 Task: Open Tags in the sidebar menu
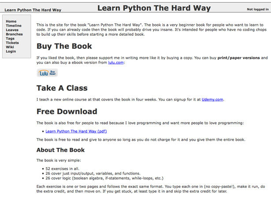(10, 39)
